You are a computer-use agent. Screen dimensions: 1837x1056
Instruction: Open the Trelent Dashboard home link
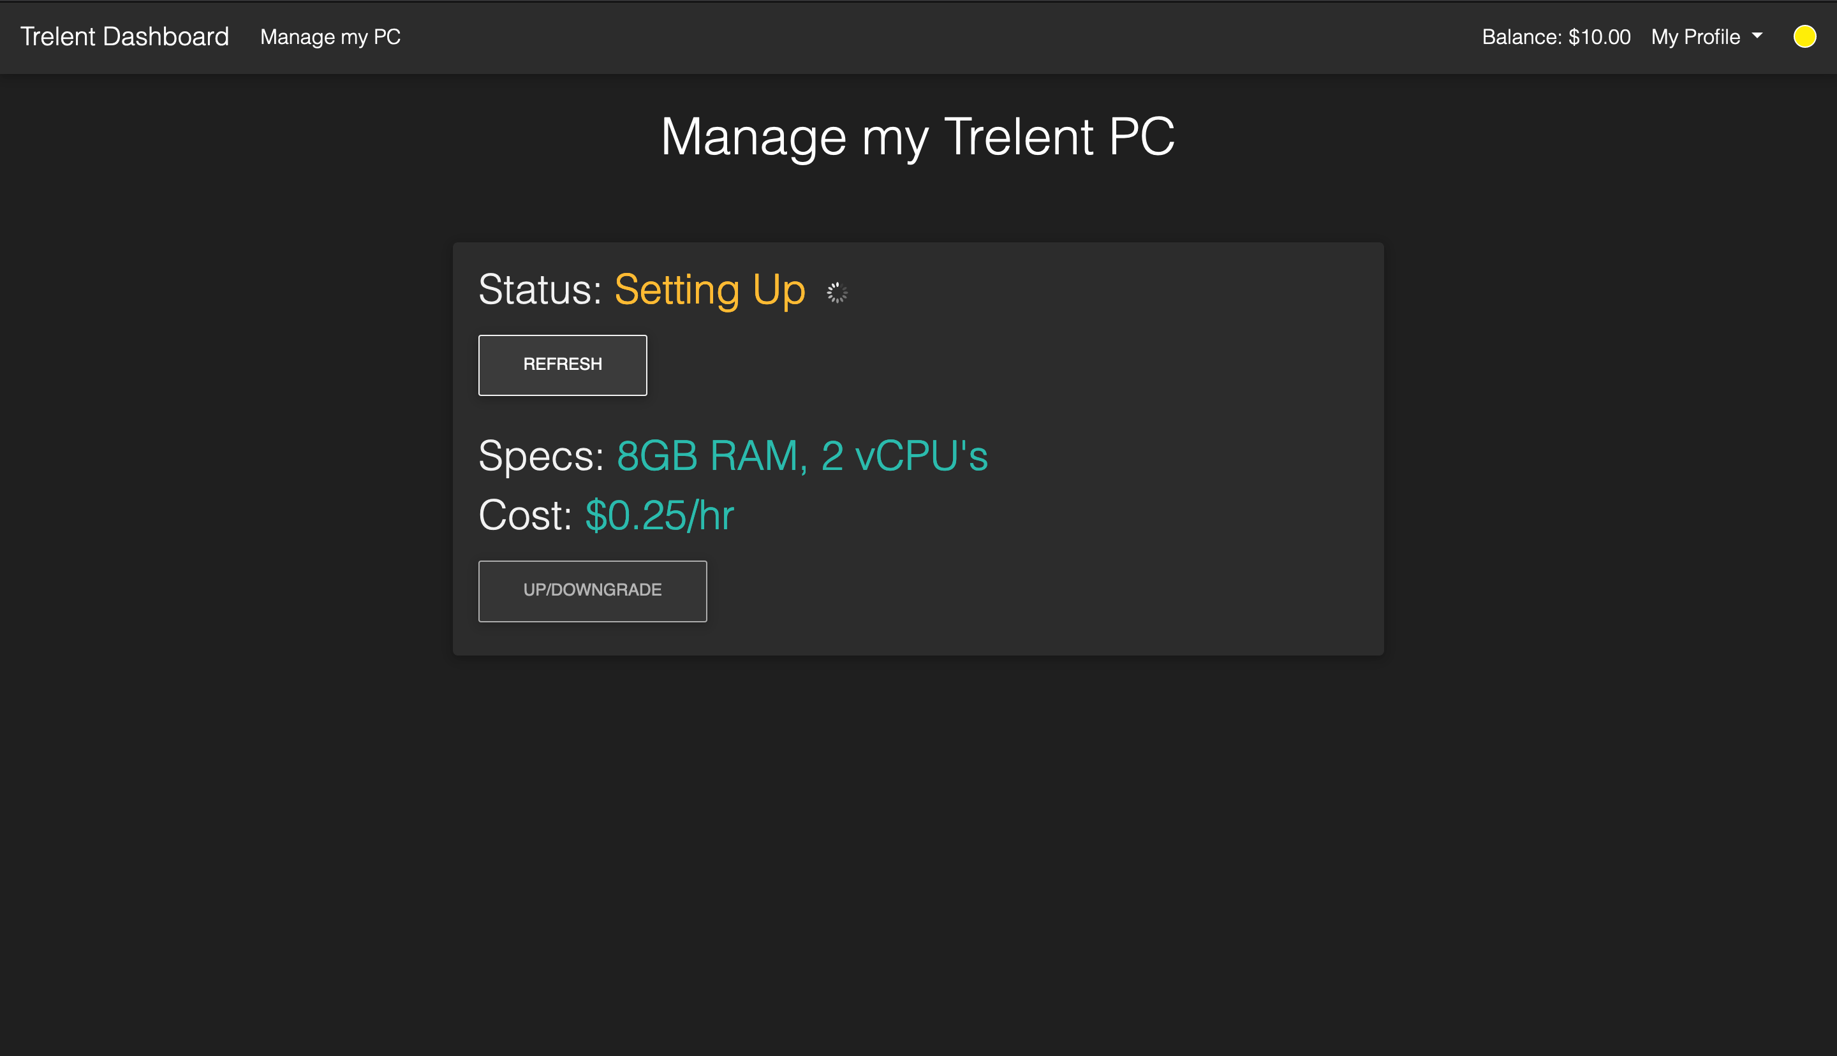pos(124,36)
